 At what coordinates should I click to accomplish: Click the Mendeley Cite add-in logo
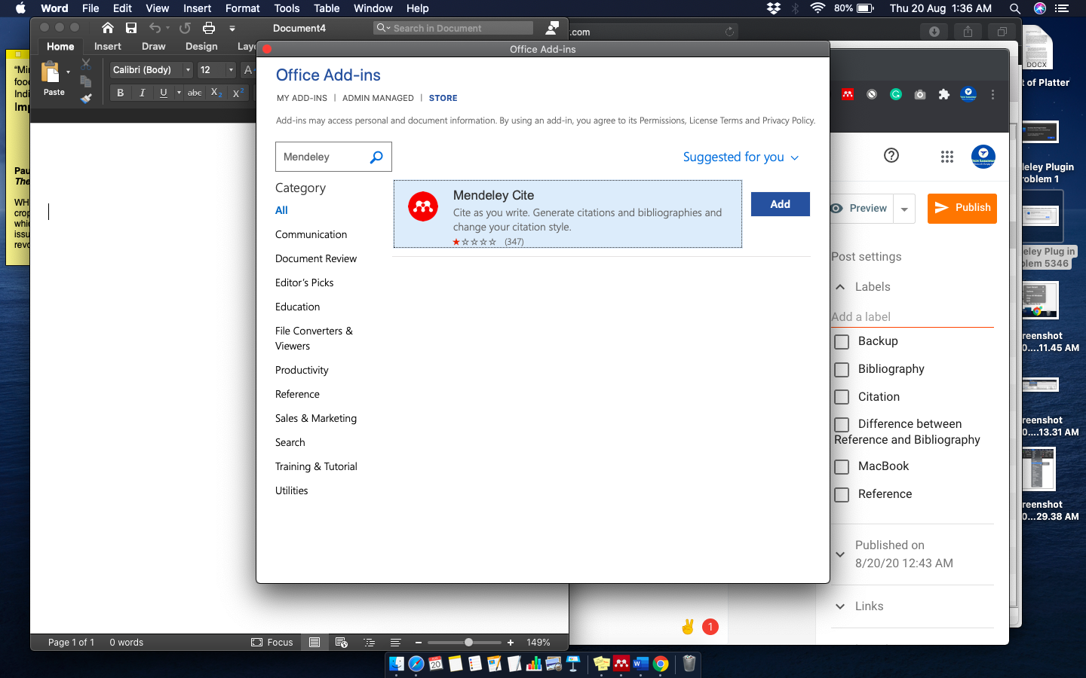point(423,206)
